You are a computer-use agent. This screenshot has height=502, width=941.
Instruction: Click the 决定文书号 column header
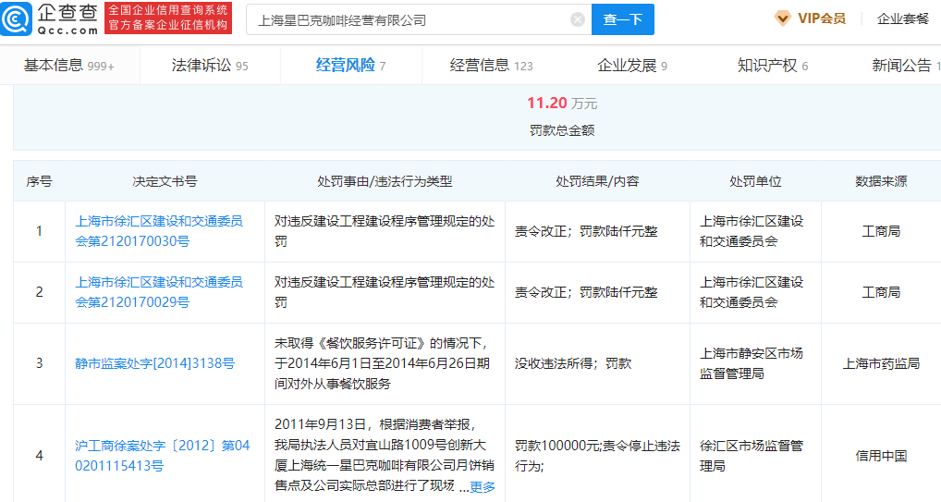click(x=165, y=181)
